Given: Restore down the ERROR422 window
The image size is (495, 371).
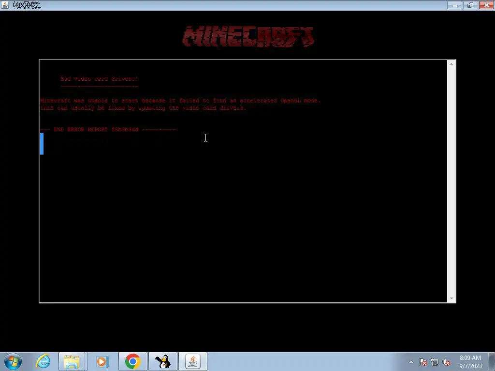Looking at the screenshot, I should [x=470, y=5].
